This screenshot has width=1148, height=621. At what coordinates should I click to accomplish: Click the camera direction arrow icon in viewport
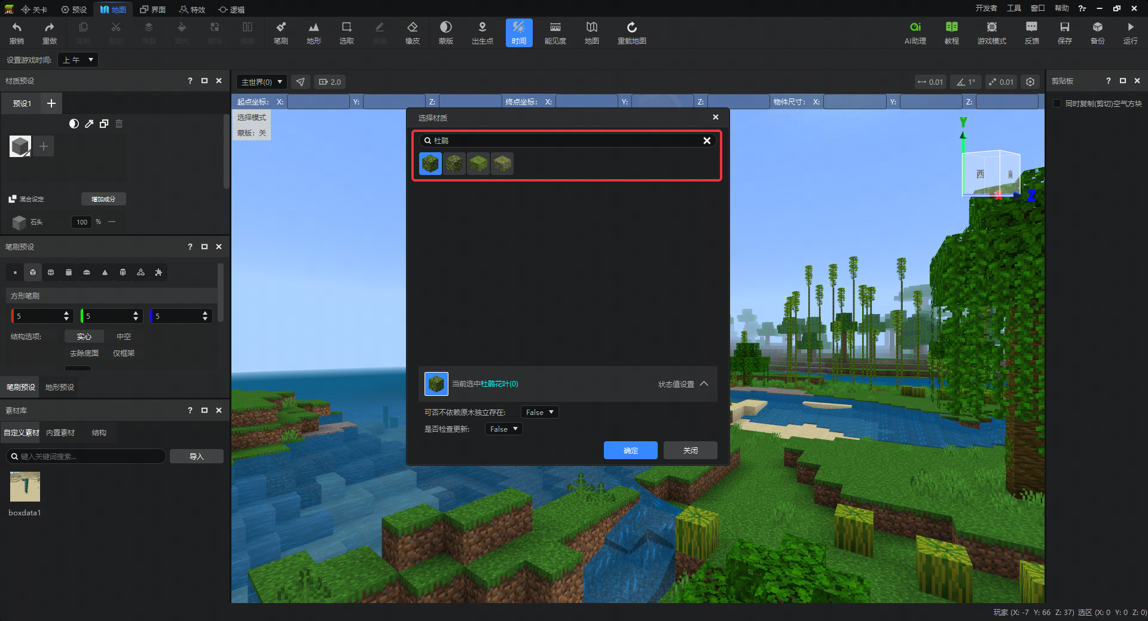pyautogui.click(x=301, y=82)
